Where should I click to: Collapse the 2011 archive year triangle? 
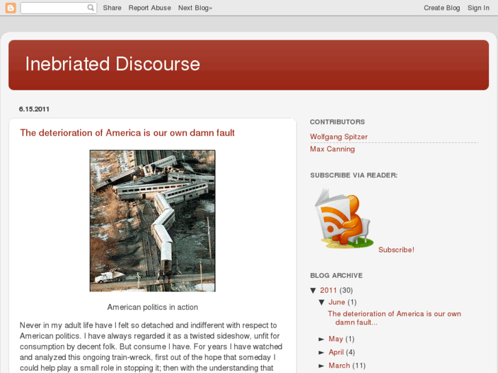coord(314,290)
